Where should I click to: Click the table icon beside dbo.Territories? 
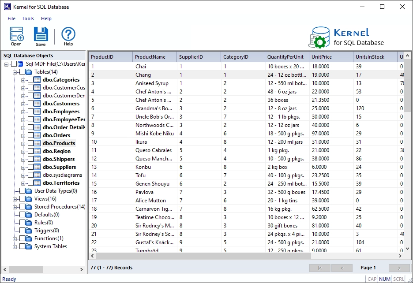(37, 182)
